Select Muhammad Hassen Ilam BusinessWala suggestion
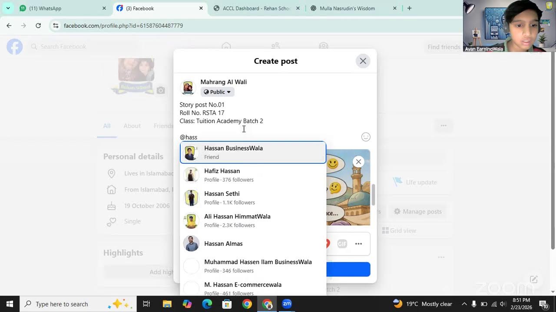The image size is (556, 312). [x=253, y=266]
